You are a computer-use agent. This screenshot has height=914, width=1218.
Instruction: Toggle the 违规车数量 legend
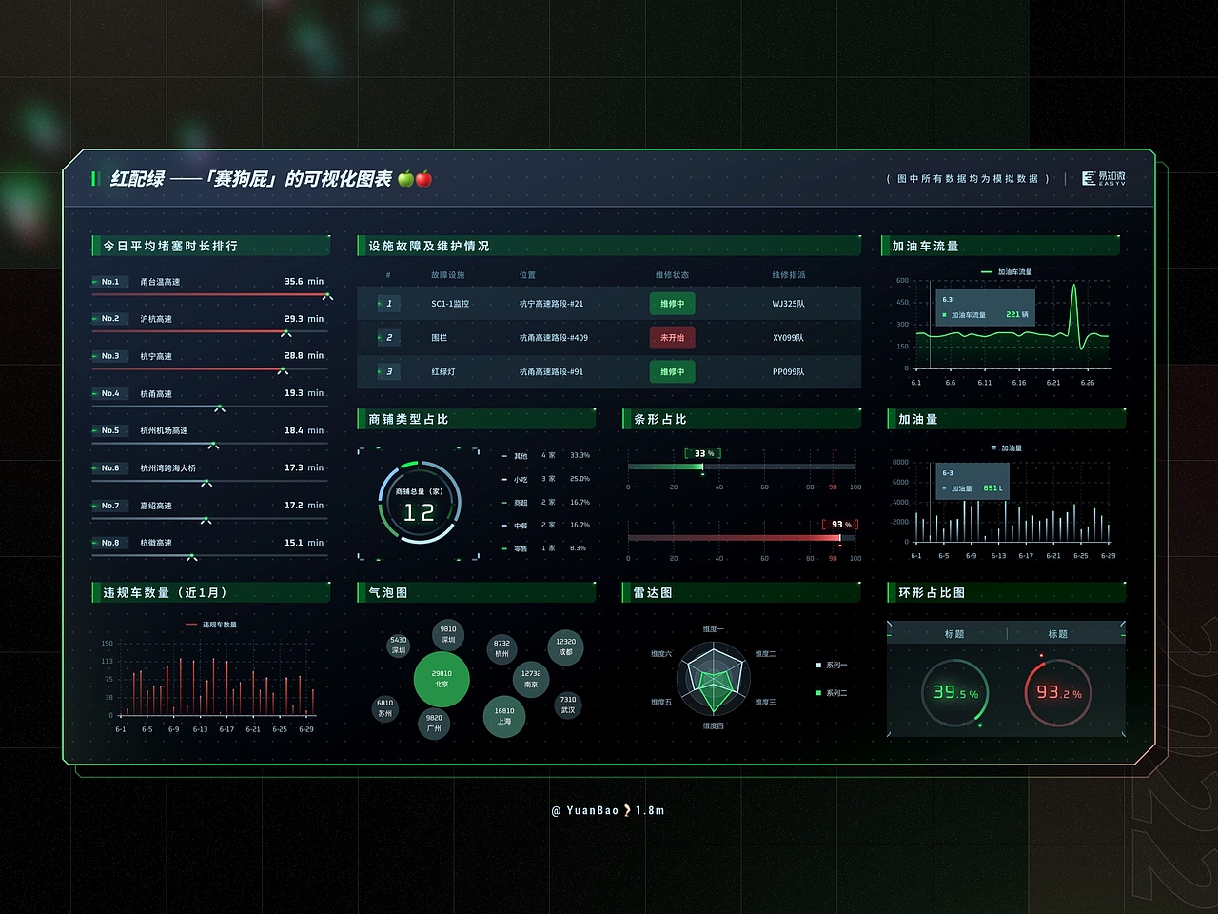tap(212, 625)
